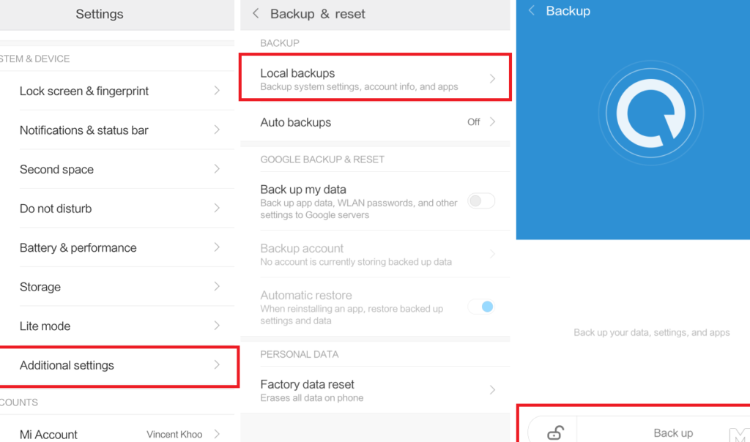Go back from Backup & reset screen
The height and width of the screenshot is (442, 750).
(x=256, y=13)
